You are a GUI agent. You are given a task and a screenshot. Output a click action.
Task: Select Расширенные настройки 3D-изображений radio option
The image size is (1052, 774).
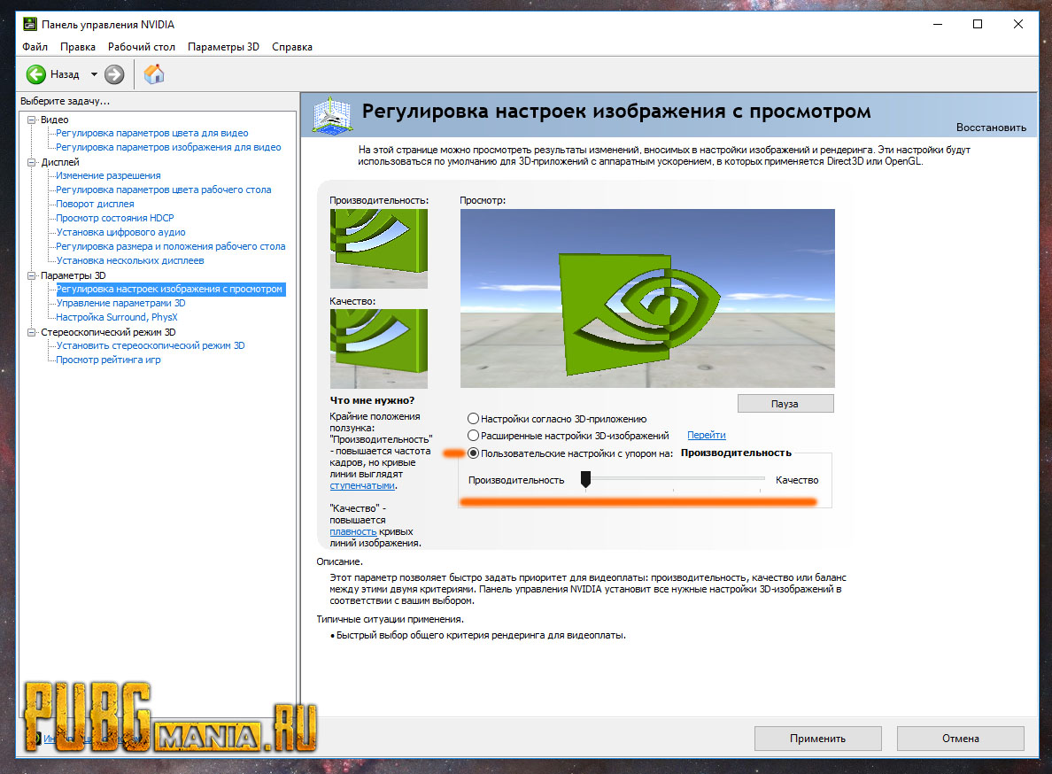(x=473, y=436)
